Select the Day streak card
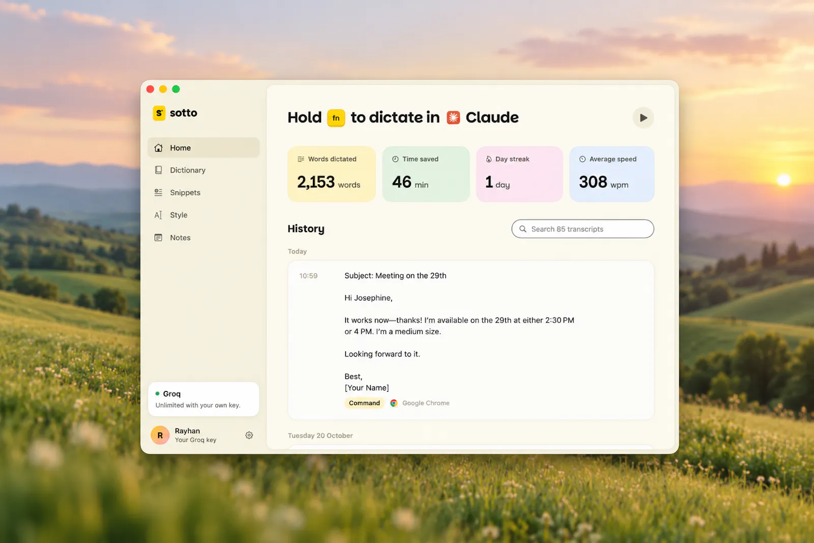This screenshot has height=543, width=814. tap(519, 174)
